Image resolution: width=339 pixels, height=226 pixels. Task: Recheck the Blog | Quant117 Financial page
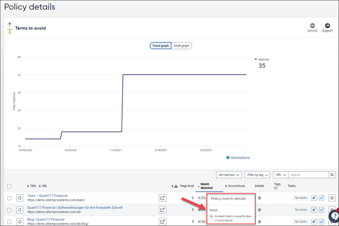click(x=20, y=222)
